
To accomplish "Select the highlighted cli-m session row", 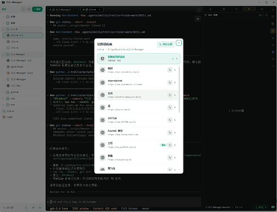I will pos(23,35).
